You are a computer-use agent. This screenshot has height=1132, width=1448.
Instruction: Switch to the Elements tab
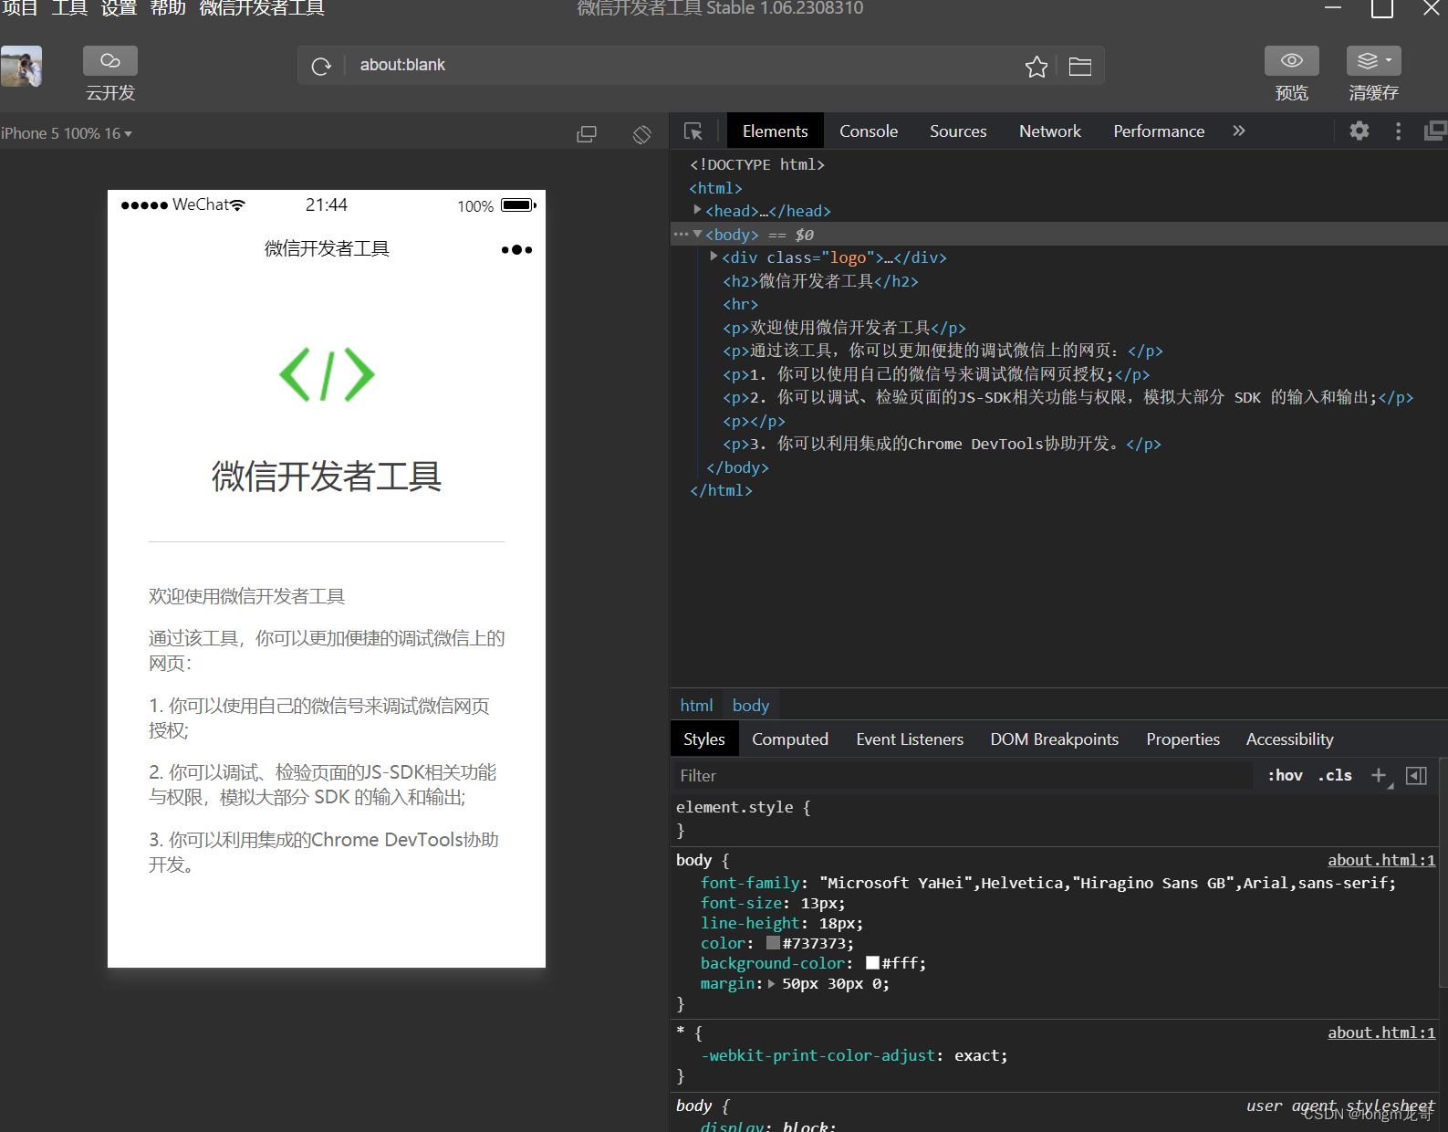tap(775, 131)
